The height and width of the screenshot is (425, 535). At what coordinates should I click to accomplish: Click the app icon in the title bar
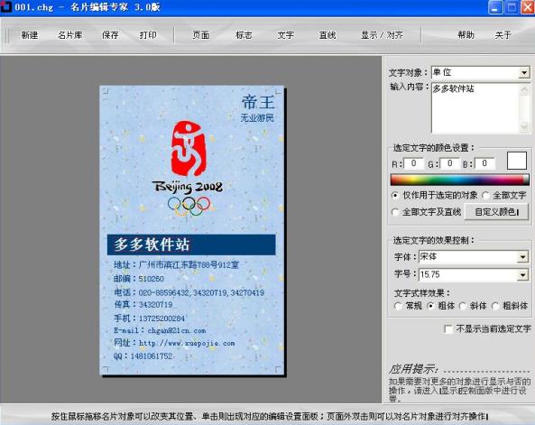5,7
